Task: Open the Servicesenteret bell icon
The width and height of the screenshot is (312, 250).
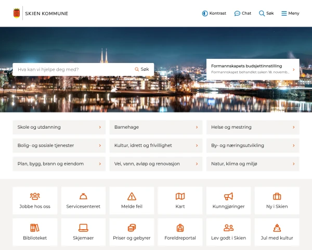Action: click(83, 196)
